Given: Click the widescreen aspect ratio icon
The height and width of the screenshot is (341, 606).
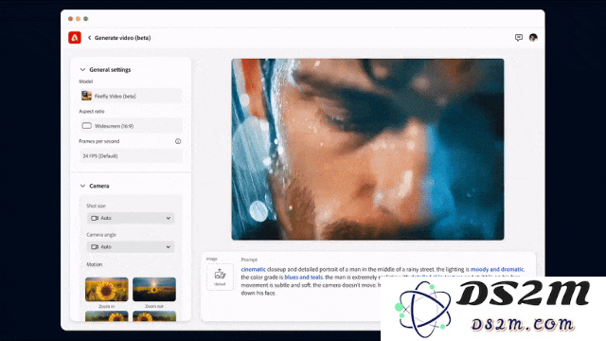Looking at the screenshot, I should click(86, 126).
